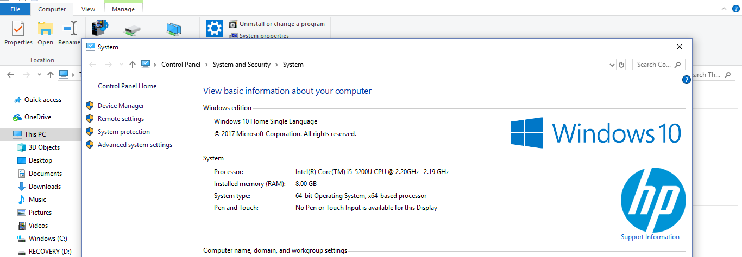Click the help icon inside System window
742x257 pixels.
(x=686, y=80)
